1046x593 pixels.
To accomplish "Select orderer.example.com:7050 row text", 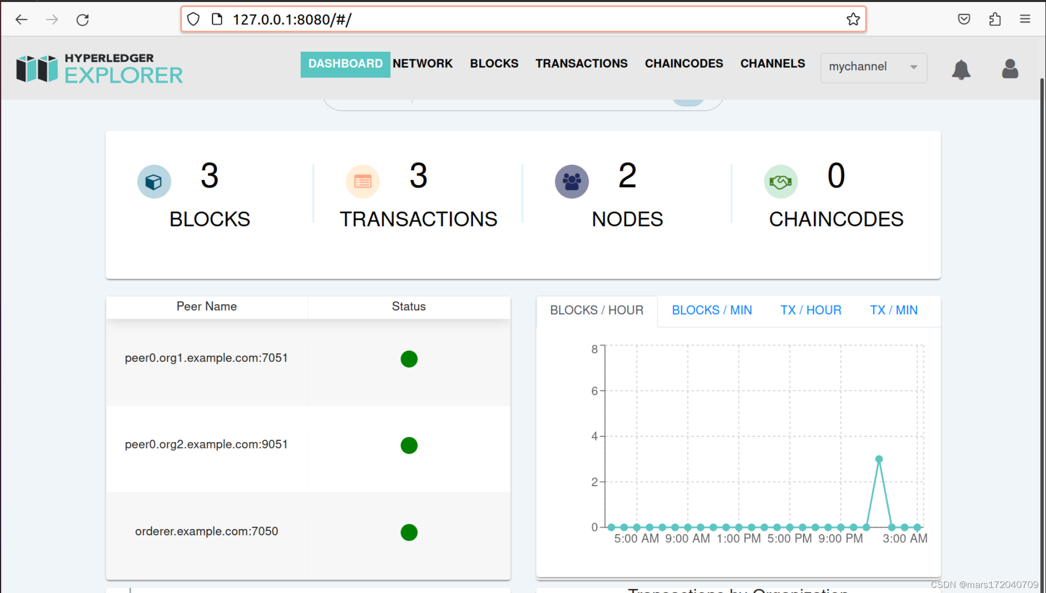I will (x=206, y=531).
